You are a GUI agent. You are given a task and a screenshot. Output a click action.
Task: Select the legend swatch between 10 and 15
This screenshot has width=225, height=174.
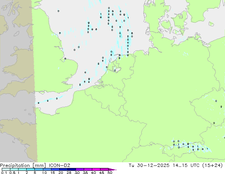point(47,169)
